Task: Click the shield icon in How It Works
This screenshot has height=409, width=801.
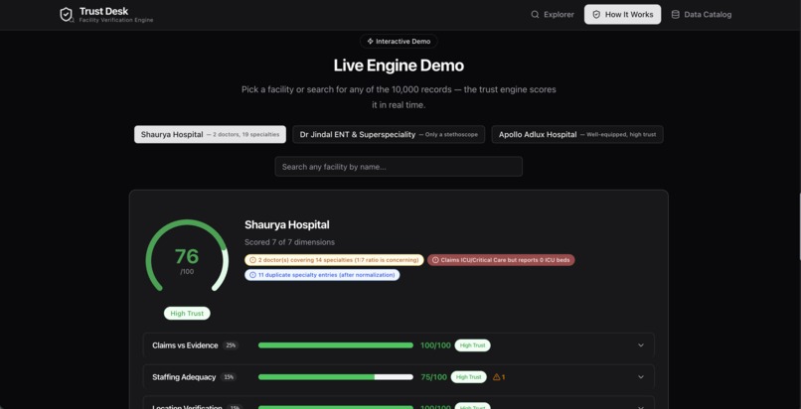Action: 596,14
